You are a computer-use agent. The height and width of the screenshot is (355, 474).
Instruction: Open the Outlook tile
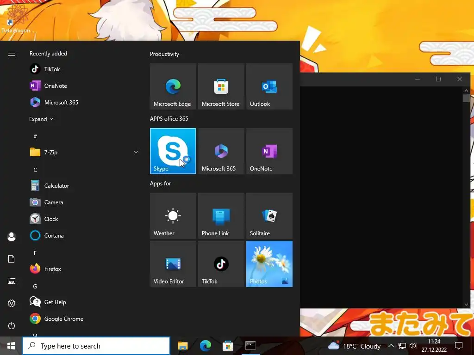pos(269,86)
